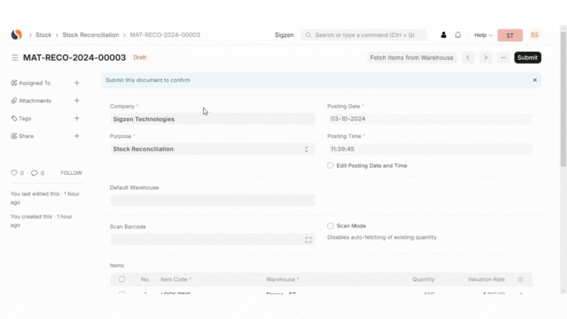The image size is (567, 319).
Task: Add a tag using the plus icon
Action: click(x=77, y=118)
